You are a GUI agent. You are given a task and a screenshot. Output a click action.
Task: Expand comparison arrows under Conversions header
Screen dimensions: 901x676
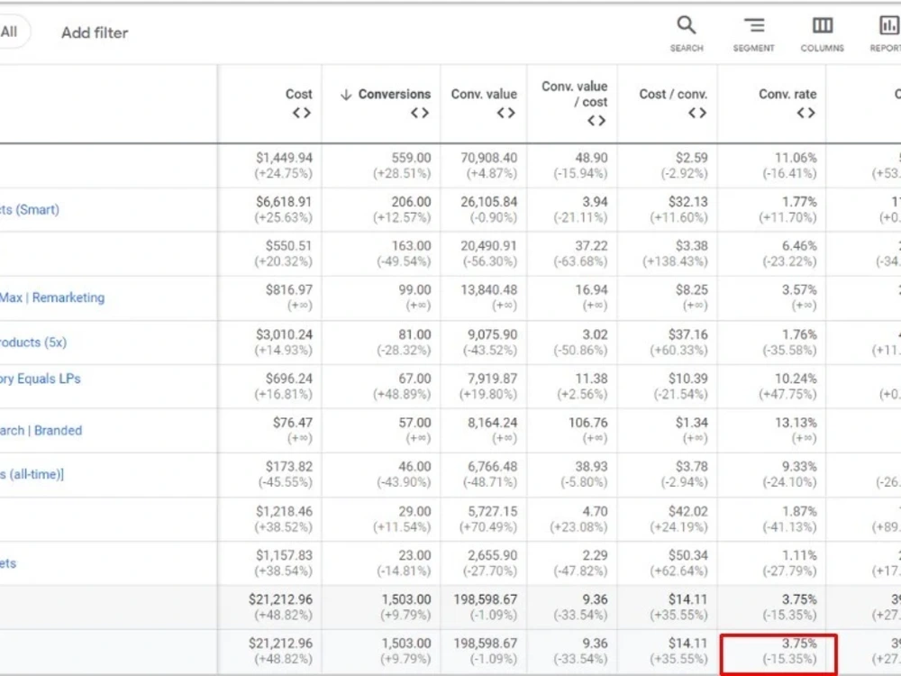click(x=420, y=114)
